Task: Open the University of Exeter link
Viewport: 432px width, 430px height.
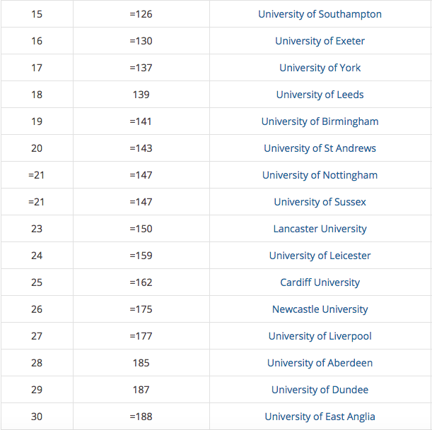Action: 320,41
